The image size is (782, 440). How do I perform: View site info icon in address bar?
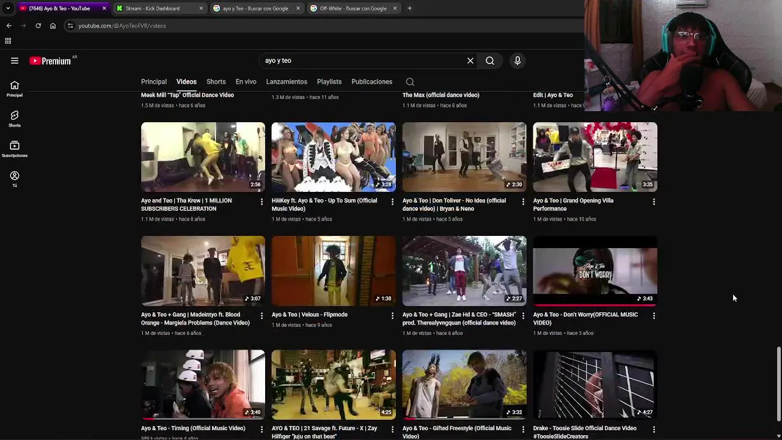point(70,26)
